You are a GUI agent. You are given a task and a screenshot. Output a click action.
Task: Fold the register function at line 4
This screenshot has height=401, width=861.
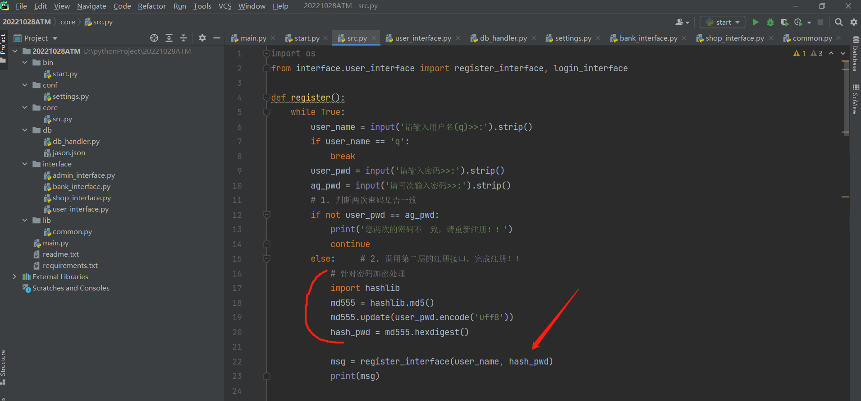pyautogui.click(x=266, y=98)
